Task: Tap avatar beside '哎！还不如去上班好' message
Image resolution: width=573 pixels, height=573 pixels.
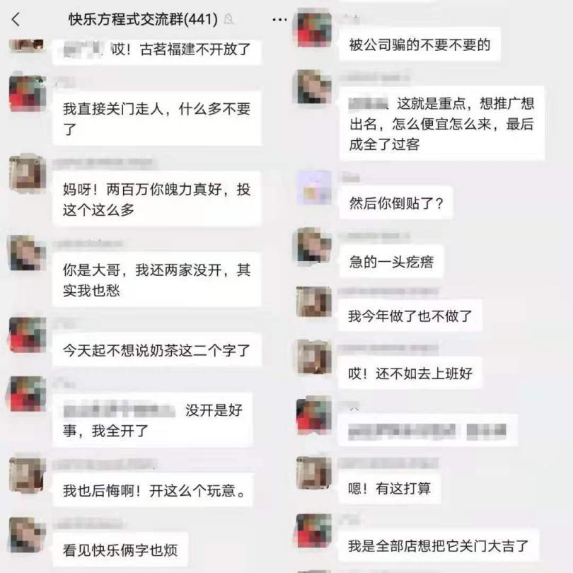Action: [314, 357]
